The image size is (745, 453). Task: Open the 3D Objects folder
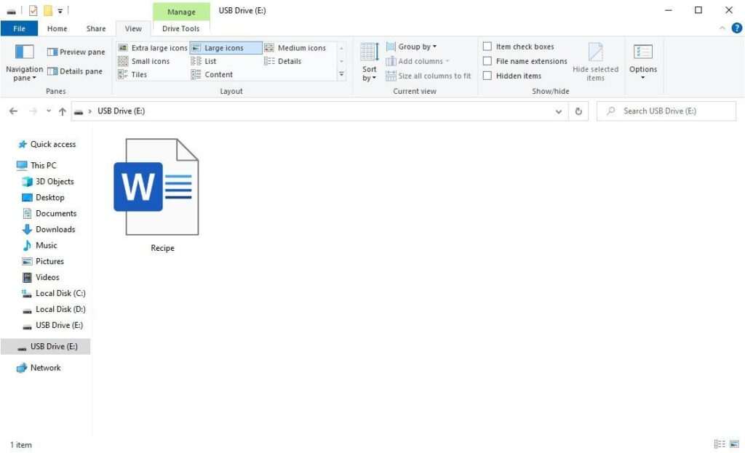click(x=48, y=181)
